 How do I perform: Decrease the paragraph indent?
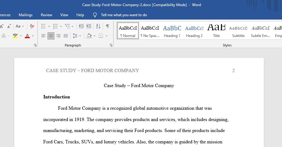click(x=81, y=26)
